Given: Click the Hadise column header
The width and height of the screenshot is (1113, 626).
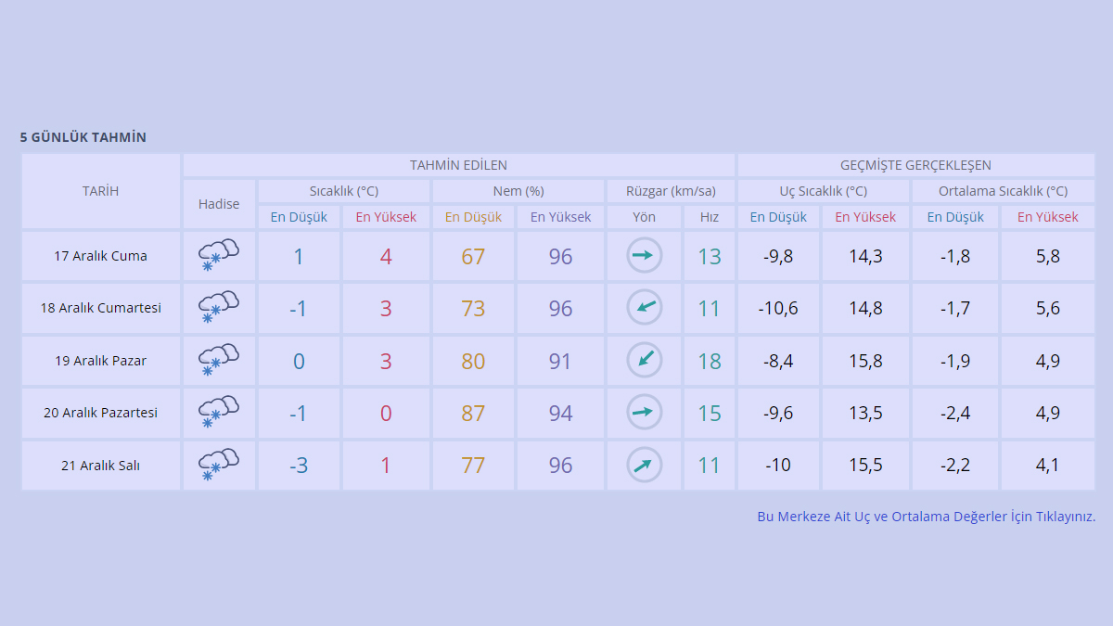Looking at the screenshot, I should tap(219, 204).
